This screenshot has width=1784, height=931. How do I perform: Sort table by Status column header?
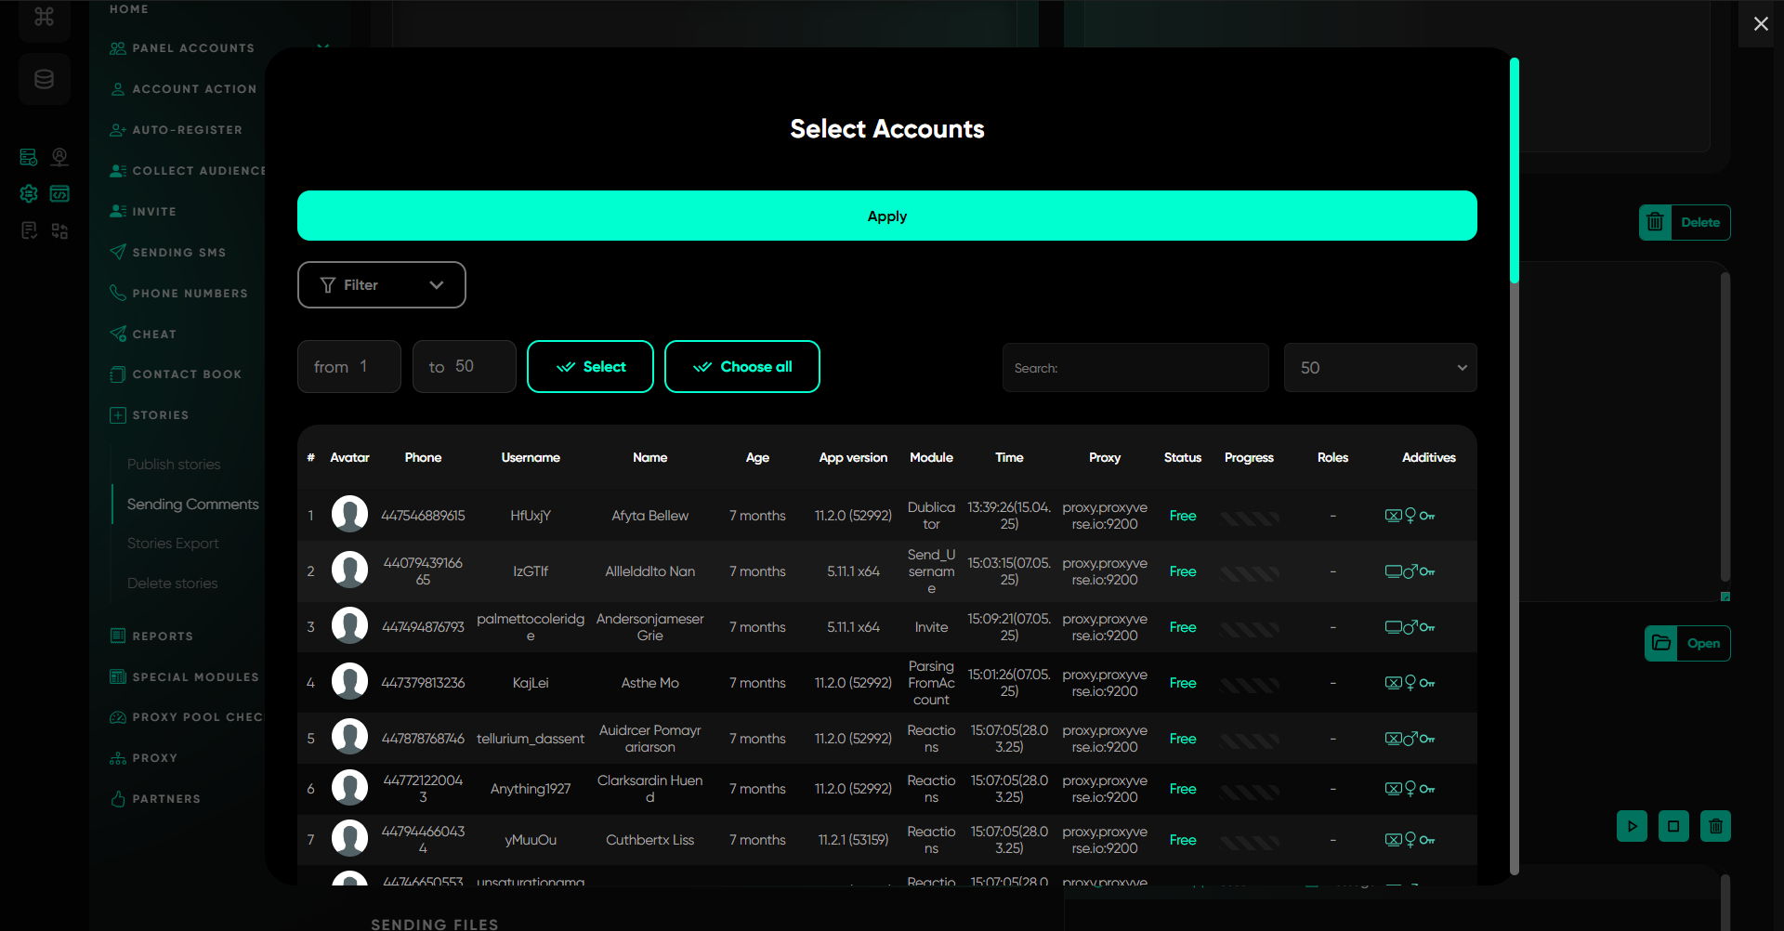click(x=1182, y=457)
